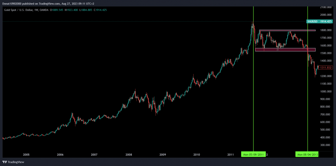Image resolution: width=336 pixels, height=166 pixels.
Task: Click the 2005 year label on time axis
Action: pos(26,155)
